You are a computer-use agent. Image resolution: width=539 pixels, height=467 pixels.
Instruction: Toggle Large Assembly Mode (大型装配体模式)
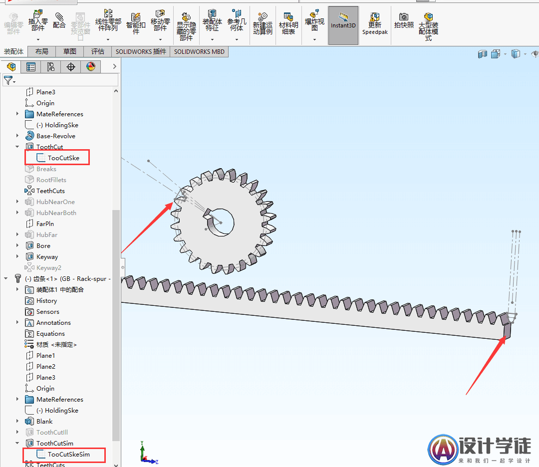tap(428, 26)
